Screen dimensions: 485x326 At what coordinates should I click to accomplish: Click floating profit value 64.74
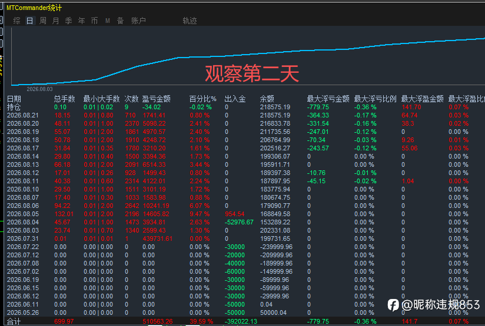click(x=410, y=116)
